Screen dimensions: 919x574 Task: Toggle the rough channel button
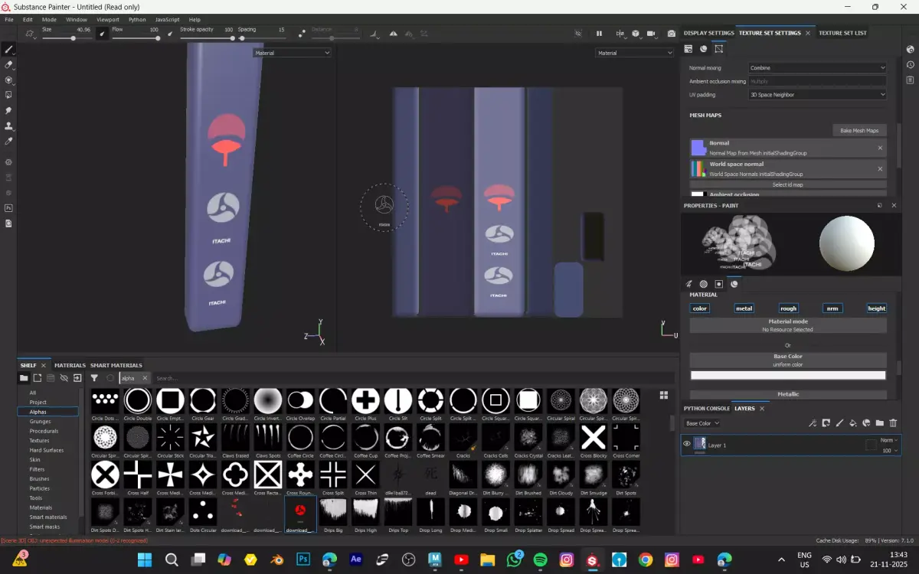click(788, 308)
